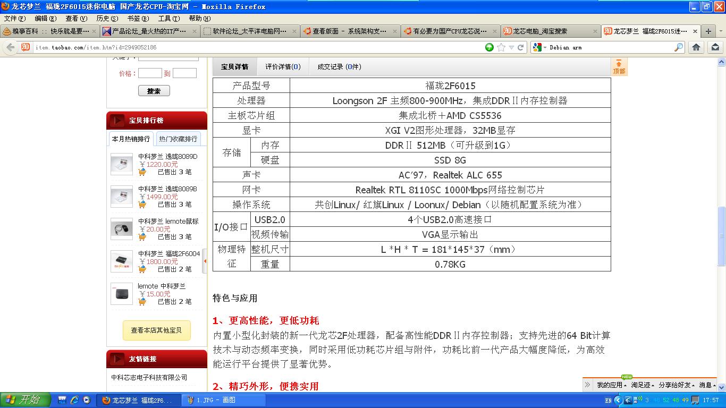Select the 评价详情 tab

pos(283,67)
